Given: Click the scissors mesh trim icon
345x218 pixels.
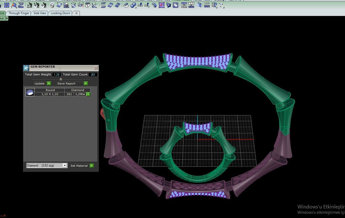Looking at the screenshot, I should (x=95, y=5).
